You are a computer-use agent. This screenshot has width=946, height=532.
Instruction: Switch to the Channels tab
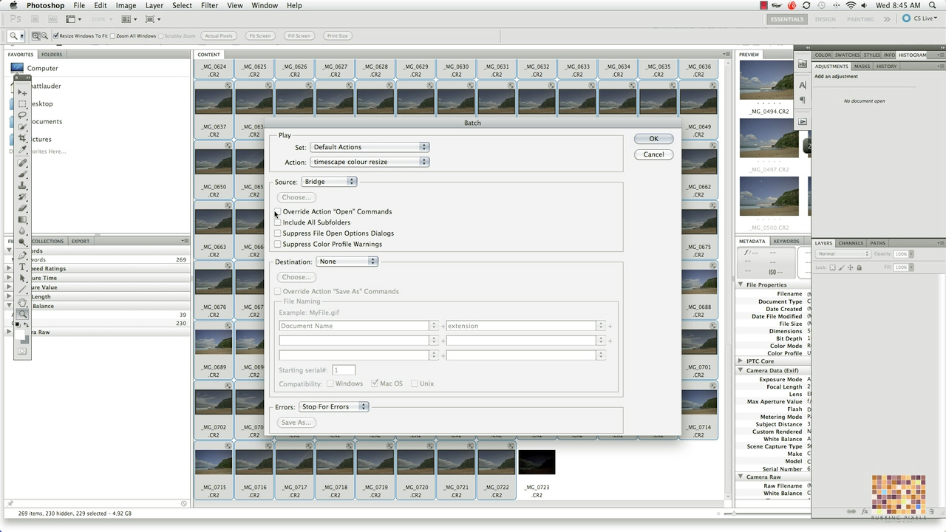click(x=851, y=243)
